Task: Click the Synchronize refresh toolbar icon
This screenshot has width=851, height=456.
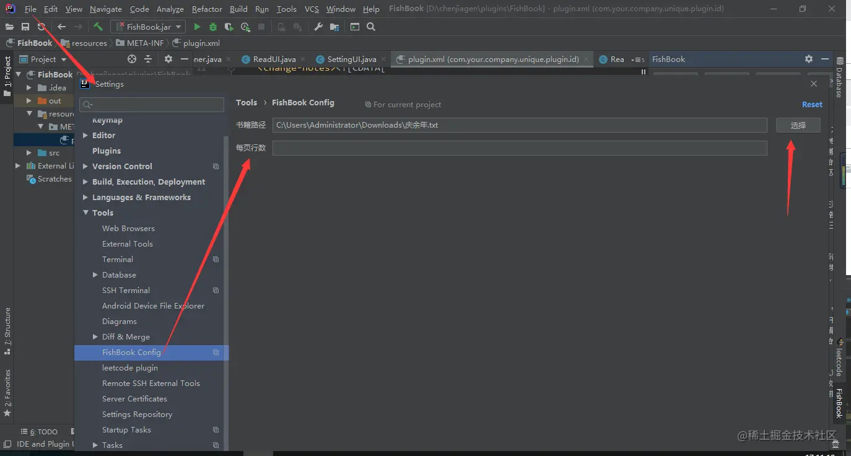Action: click(41, 27)
